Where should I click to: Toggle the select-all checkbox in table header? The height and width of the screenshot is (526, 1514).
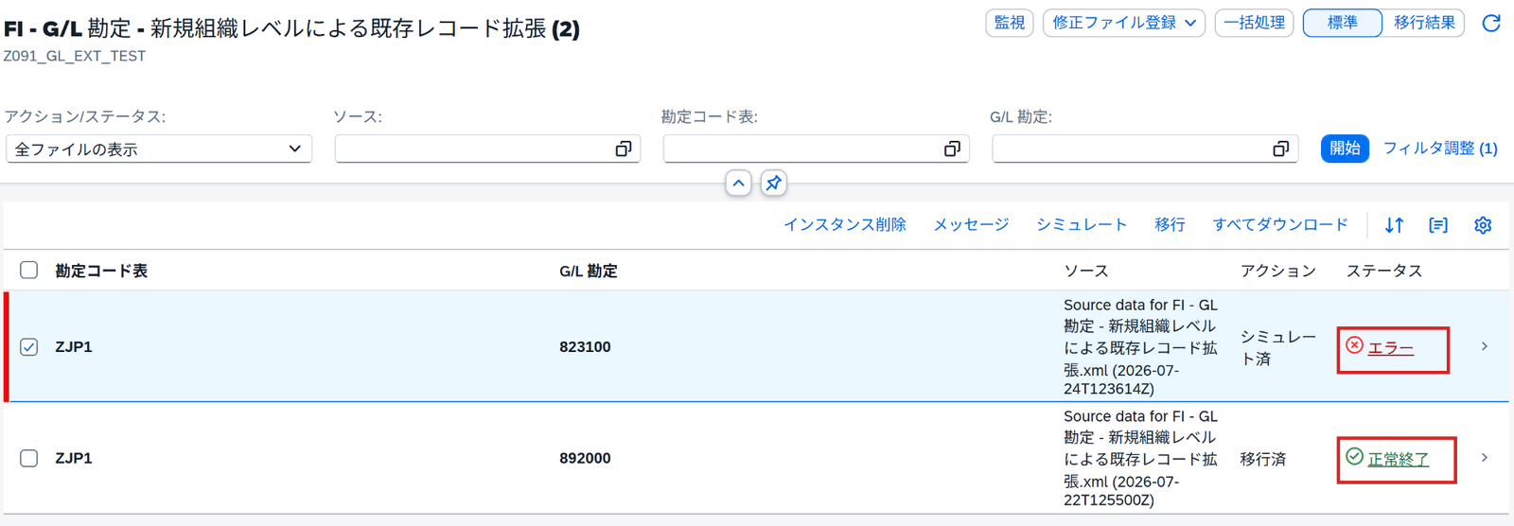click(x=29, y=271)
